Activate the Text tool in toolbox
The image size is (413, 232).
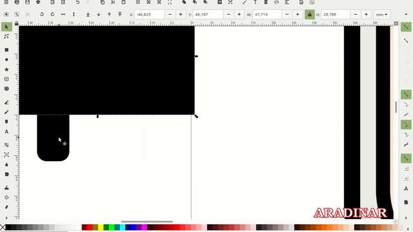tap(6, 131)
